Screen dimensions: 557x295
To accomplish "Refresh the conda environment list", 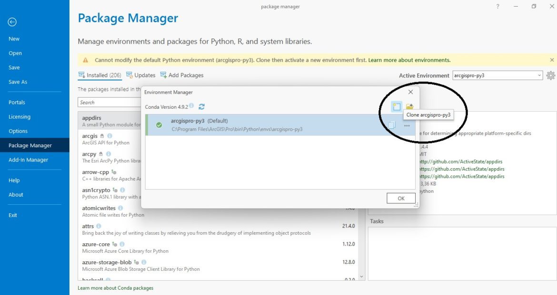I will pos(201,107).
